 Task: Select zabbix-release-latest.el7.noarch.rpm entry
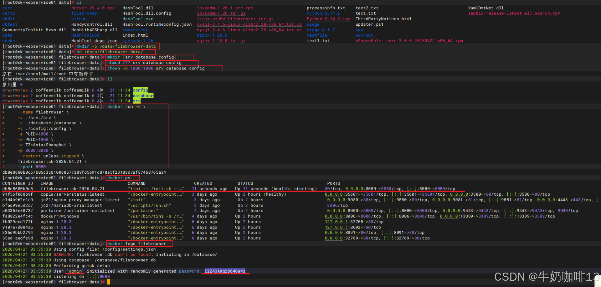[x=514, y=13]
